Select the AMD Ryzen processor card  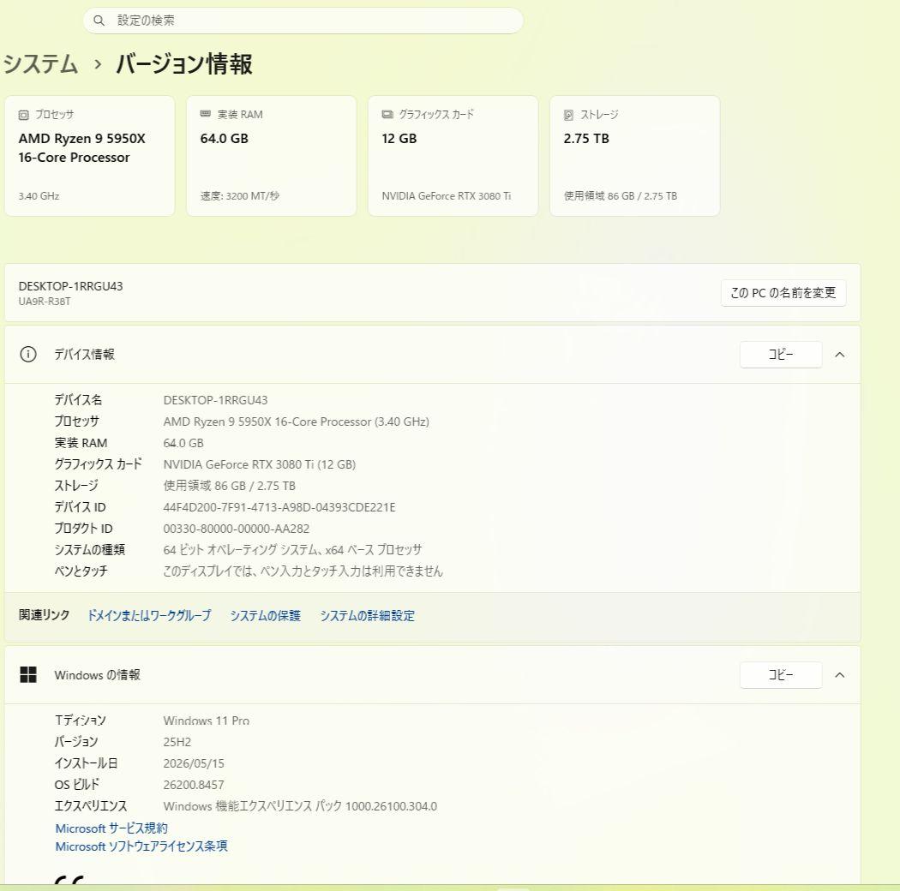coord(89,156)
